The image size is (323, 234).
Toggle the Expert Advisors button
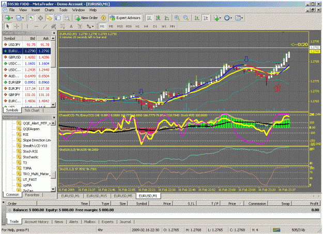tap(125, 18)
